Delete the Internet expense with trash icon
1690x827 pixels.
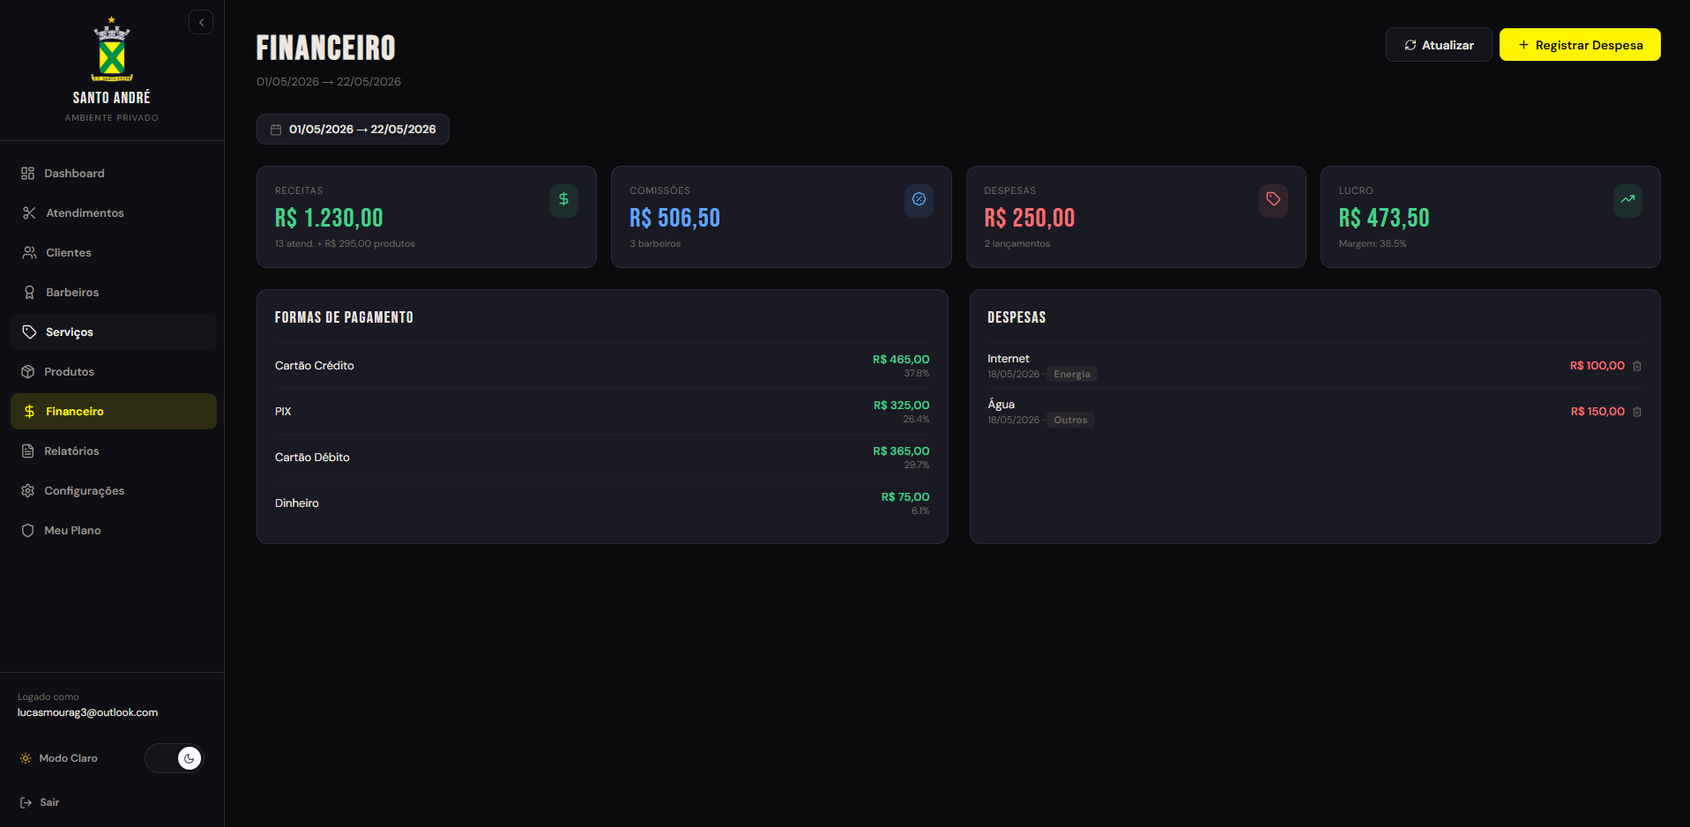(x=1637, y=366)
